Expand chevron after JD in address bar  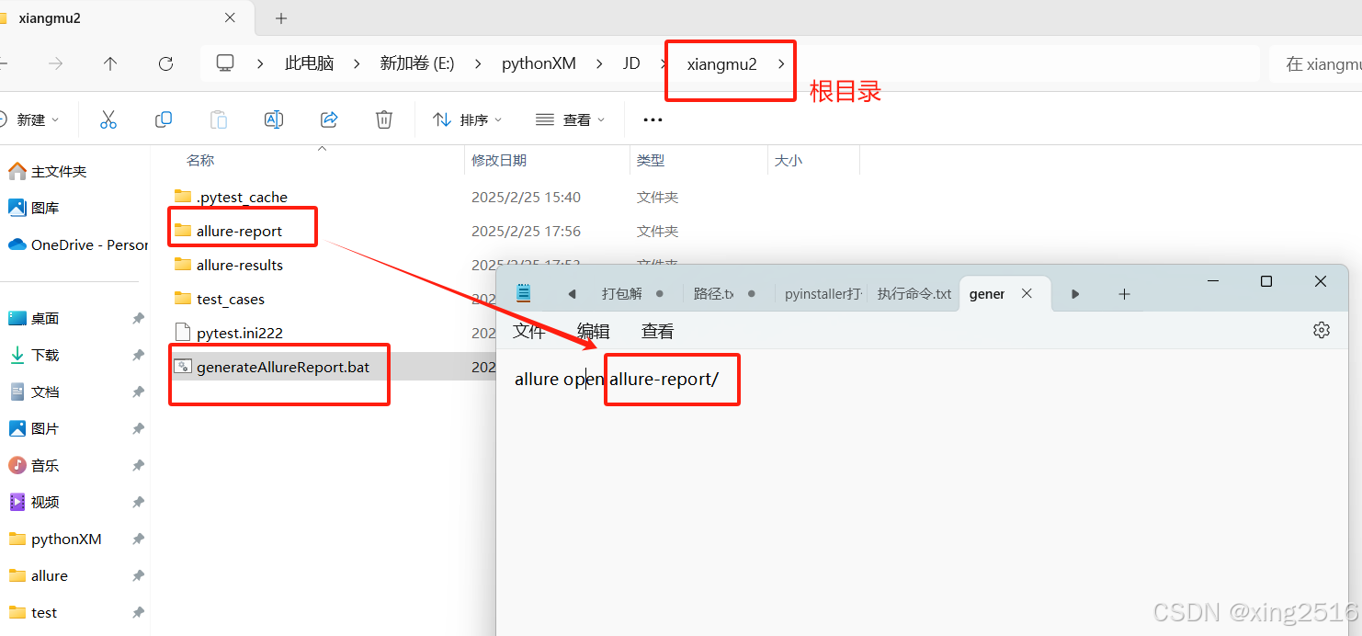click(664, 63)
